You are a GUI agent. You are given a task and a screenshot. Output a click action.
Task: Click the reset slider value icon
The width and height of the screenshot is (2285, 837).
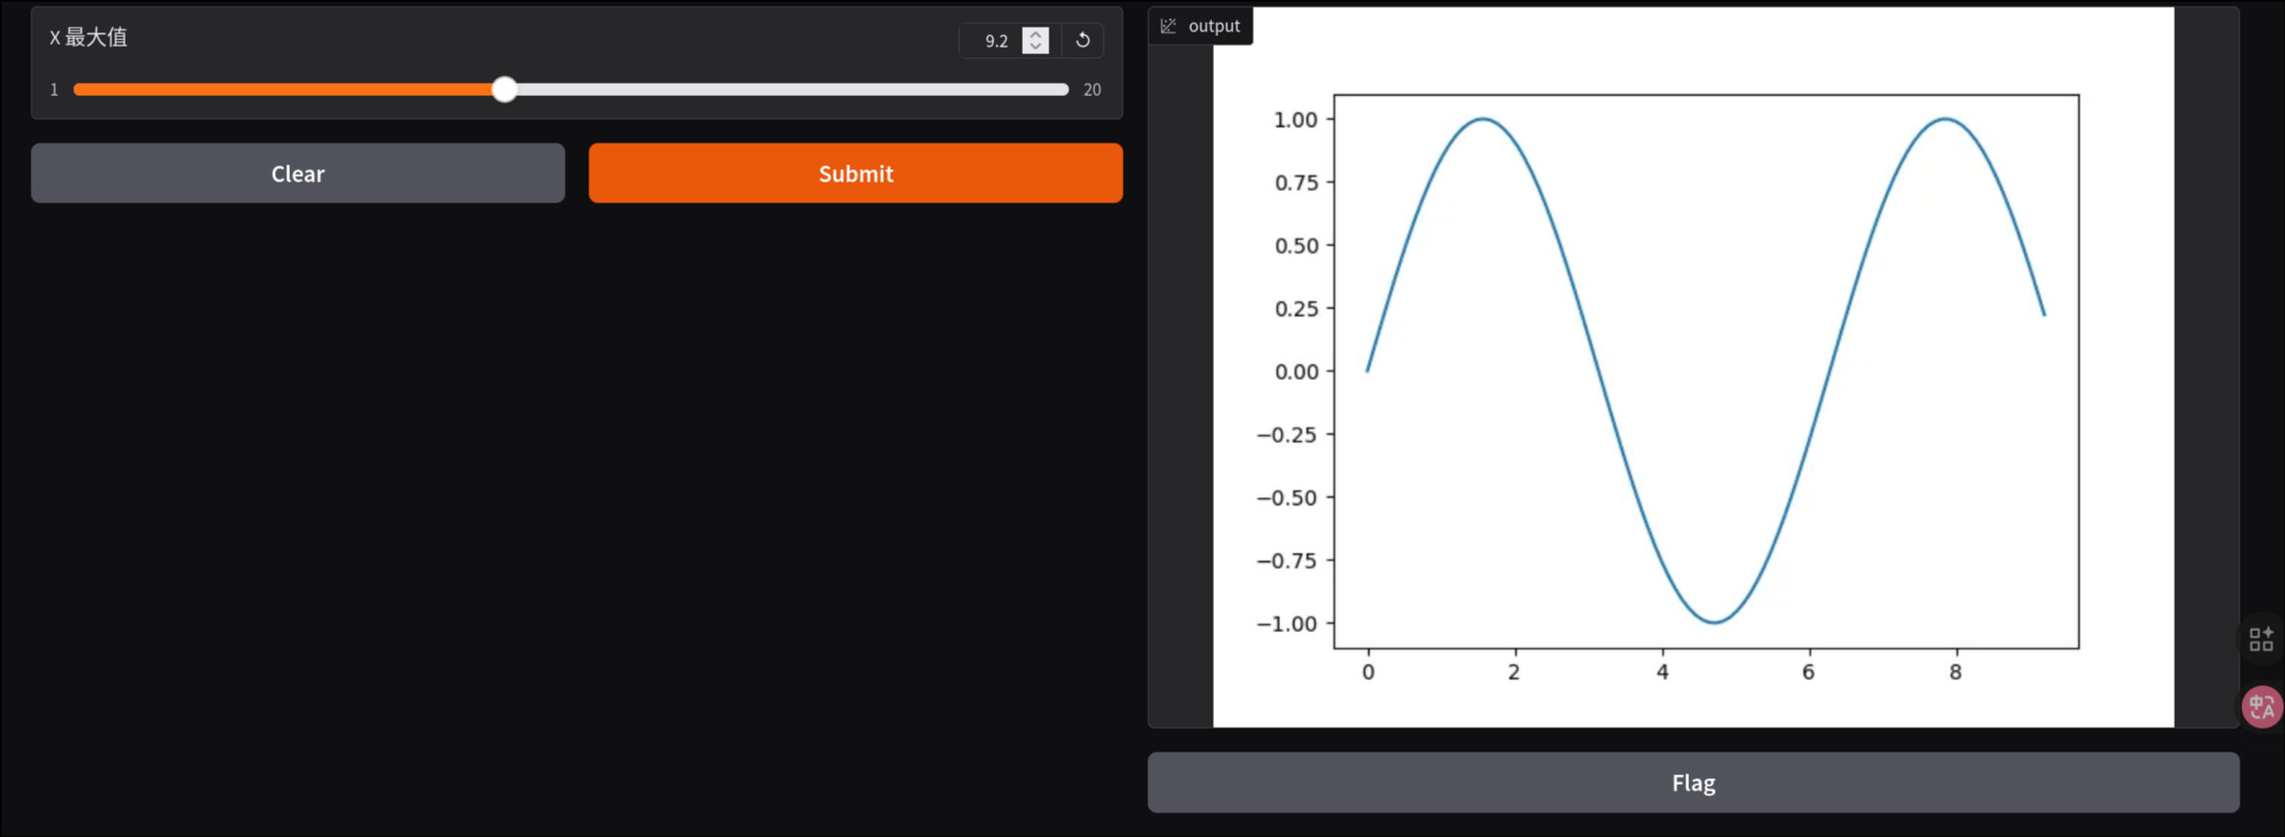pos(1083,40)
